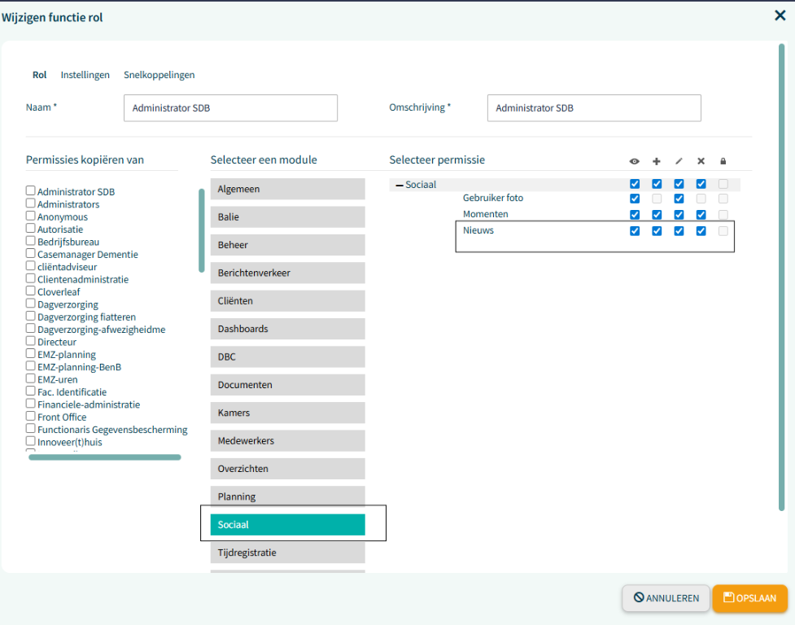Tick the Front Office role checkbox
795x625 pixels.
(x=31, y=417)
